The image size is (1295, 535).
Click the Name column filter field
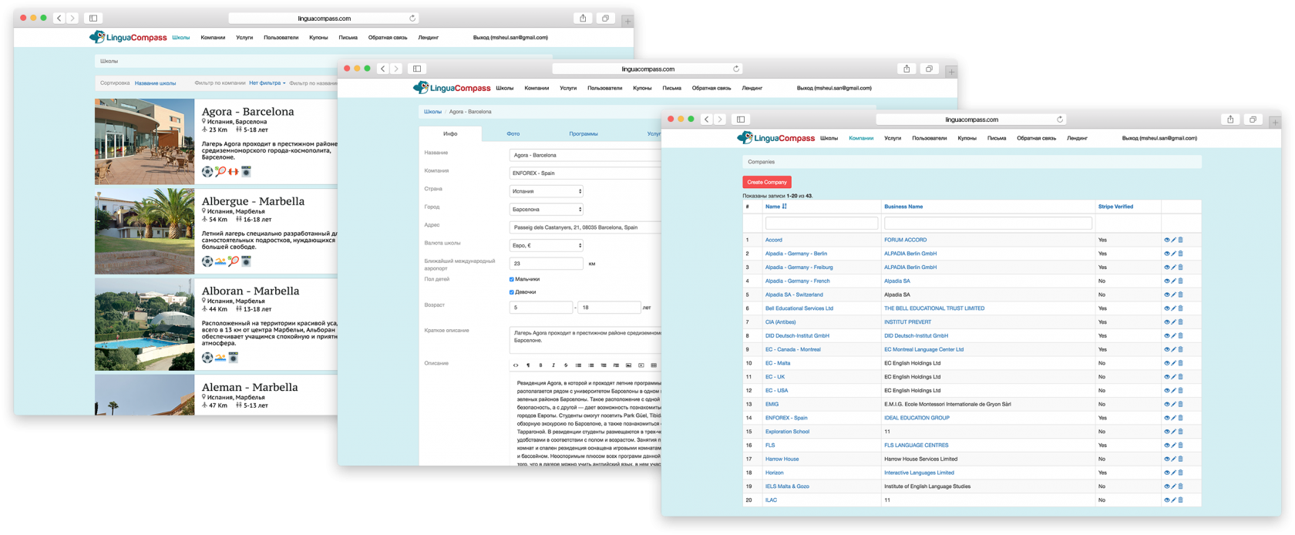tap(822, 224)
